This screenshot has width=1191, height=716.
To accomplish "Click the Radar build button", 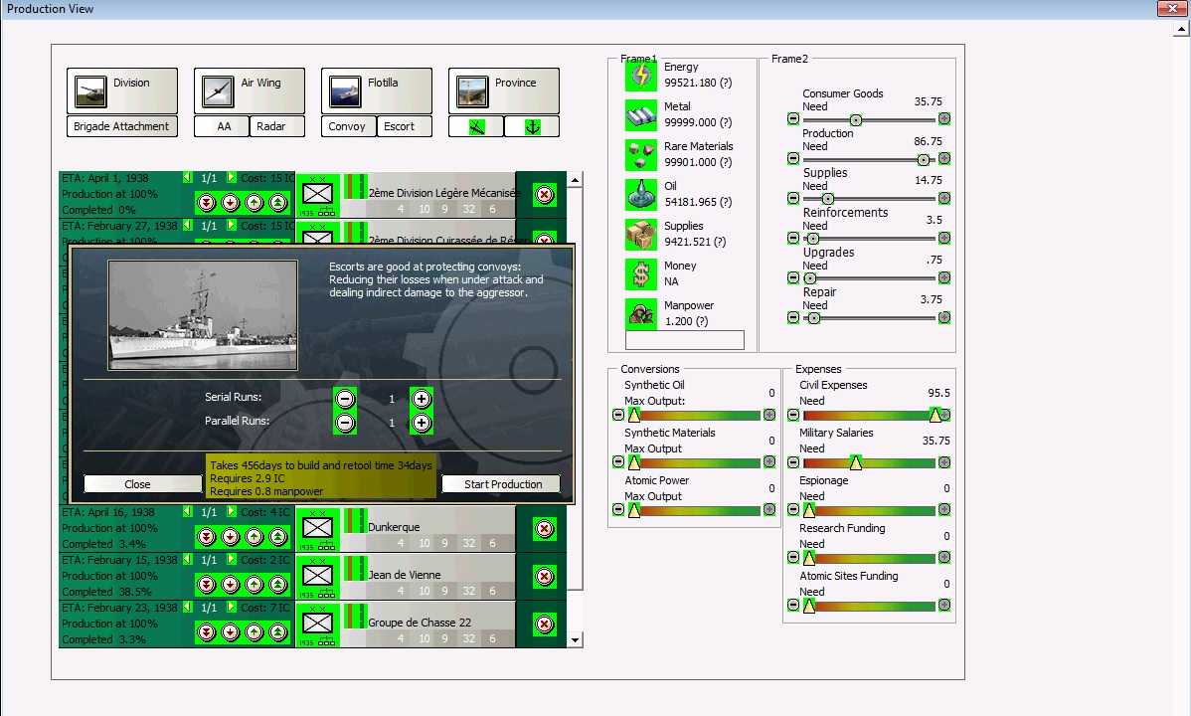I will (270, 126).
